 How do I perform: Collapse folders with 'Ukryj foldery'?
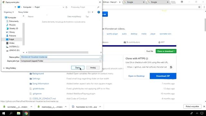pyautogui.click(x=10, y=68)
